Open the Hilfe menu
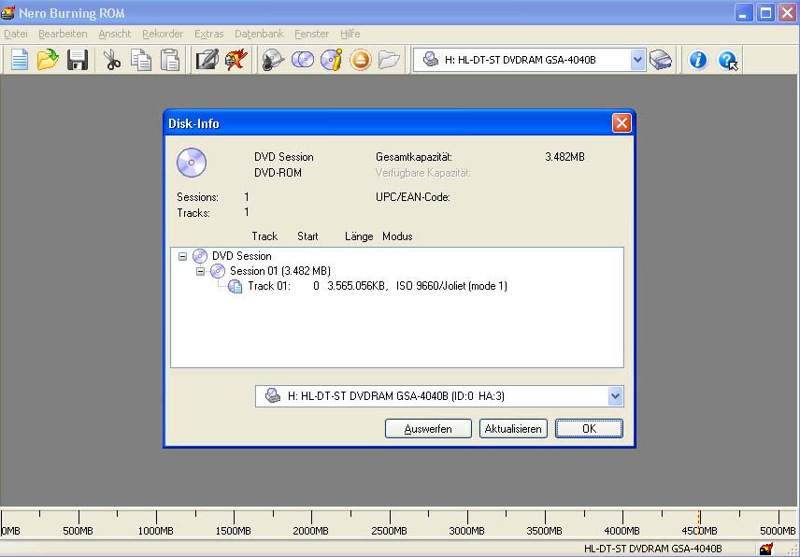This screenshot has width=800, height=557. pos(350,34)
